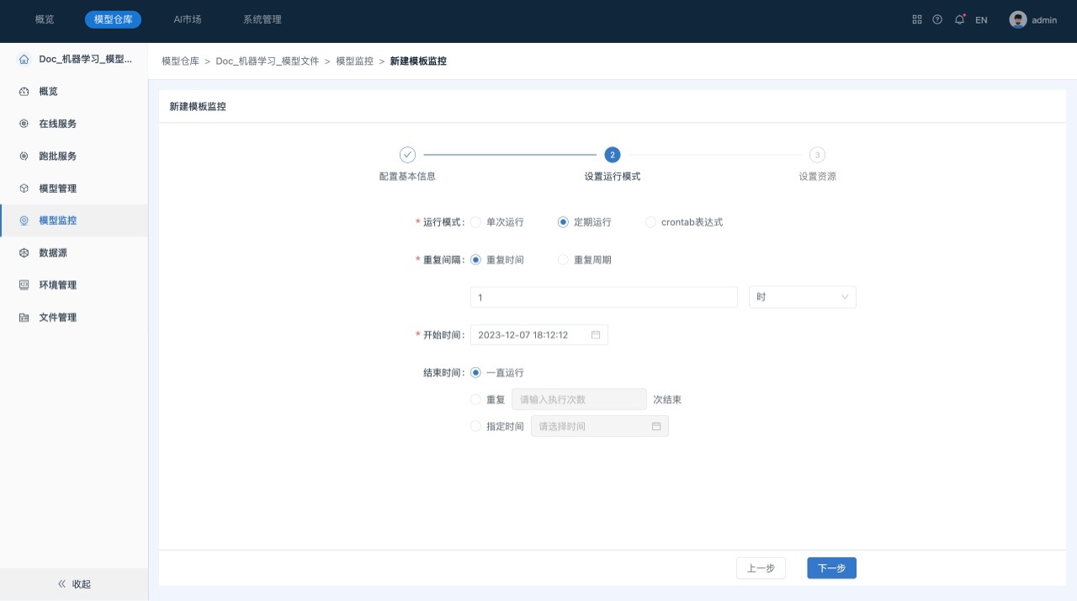This screenshot has width=1077, height=601.
Task: Click the grid apps icon in header
Action: [917, 19]
